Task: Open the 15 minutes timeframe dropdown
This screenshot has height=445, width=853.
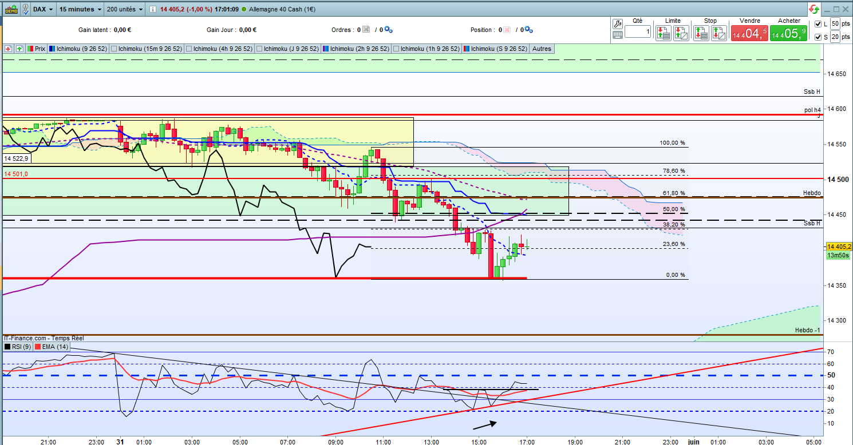Action: coord(81,10)
